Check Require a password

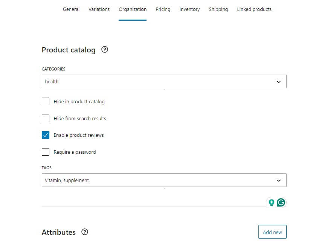coord(46,152)
